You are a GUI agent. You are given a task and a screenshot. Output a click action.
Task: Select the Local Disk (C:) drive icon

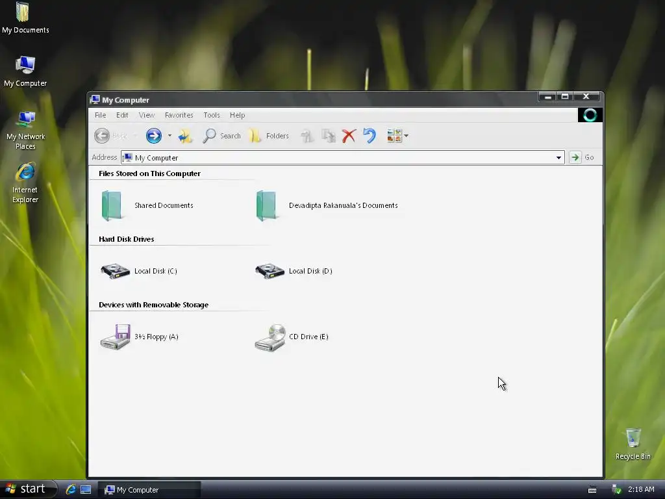(x=115, y=271)
